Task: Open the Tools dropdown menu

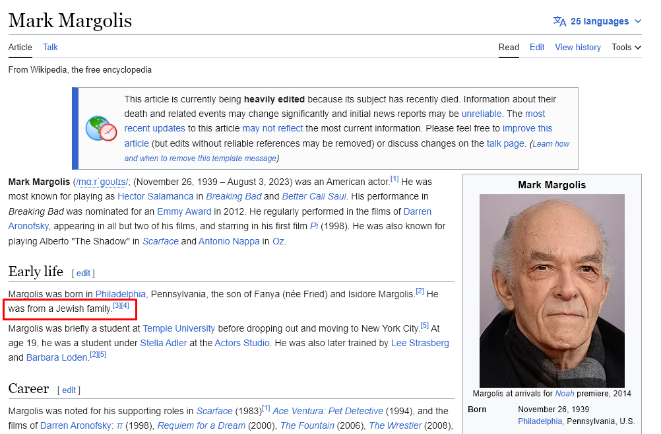Action: (626, 48)
